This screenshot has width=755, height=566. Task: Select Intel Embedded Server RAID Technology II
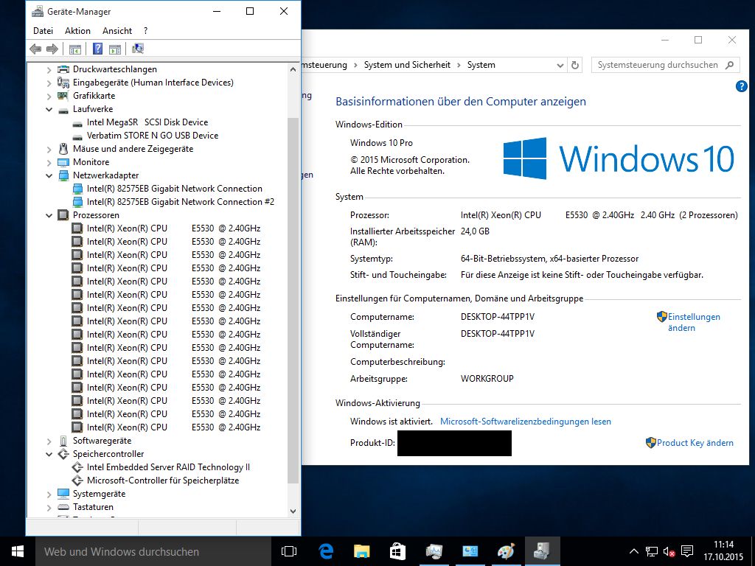[x=168, y=467]
